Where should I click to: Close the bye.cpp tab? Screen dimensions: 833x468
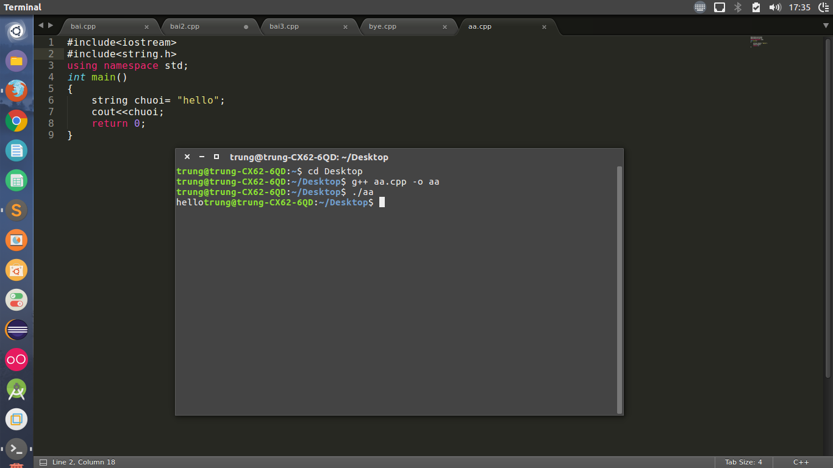pos(445,27)
